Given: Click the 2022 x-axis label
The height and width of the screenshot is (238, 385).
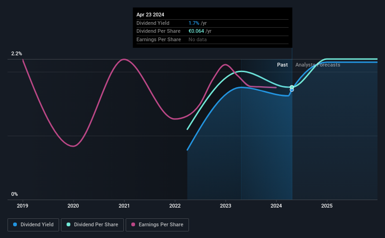Looking at the screenshot, I should click(175, 206).
